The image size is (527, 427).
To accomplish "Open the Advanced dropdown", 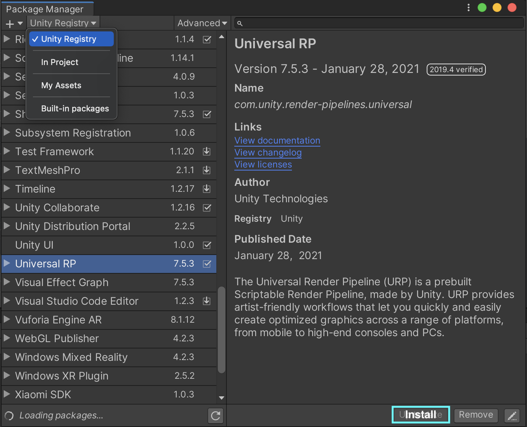I will click(x=202, y=23).
